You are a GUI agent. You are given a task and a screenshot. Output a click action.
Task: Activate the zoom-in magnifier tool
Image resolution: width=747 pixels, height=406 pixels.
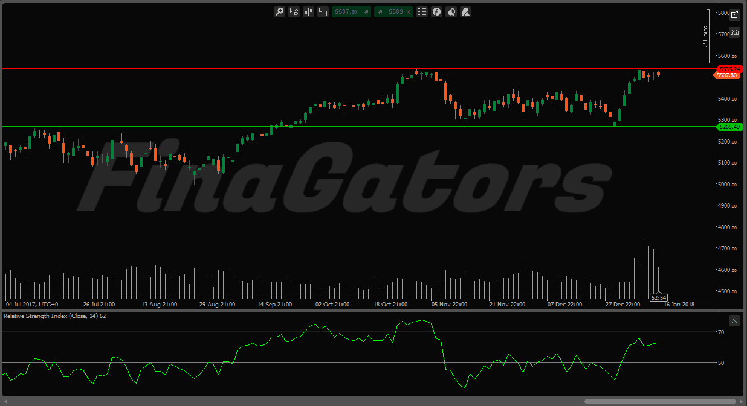(x=279, y=11)
